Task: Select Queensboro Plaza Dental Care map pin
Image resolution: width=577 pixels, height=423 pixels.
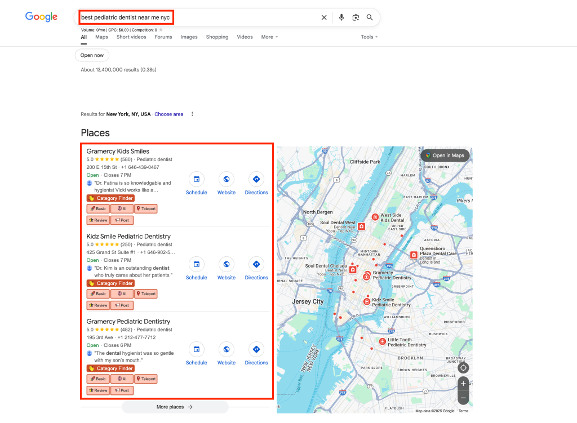Action: [414, 255]
